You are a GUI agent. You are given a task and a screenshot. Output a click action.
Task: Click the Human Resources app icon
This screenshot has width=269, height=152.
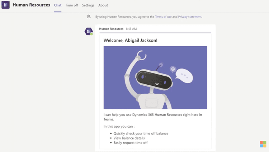[x=6, y=5]
